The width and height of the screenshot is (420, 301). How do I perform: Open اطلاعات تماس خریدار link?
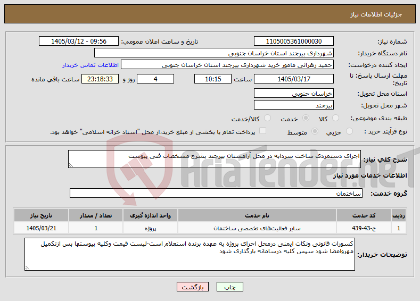[x=90, y=65]
